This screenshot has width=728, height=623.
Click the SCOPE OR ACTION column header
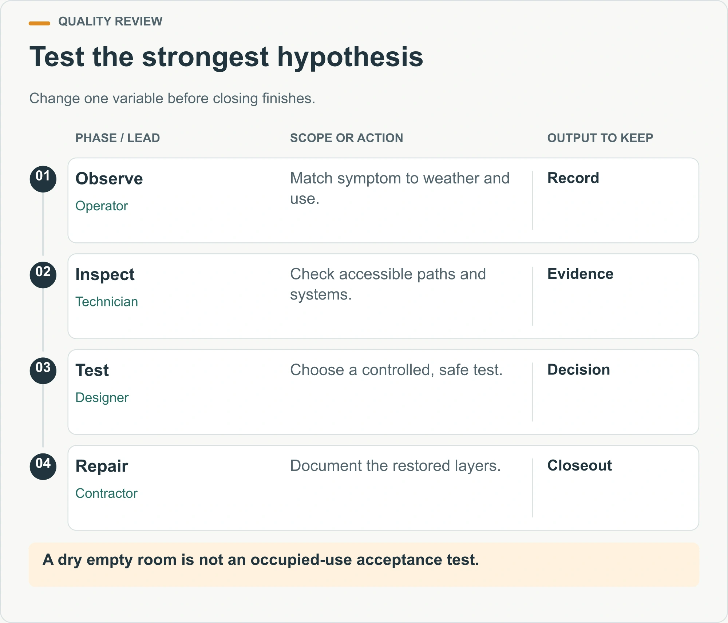pyautogui.click(x=347, y=138)
